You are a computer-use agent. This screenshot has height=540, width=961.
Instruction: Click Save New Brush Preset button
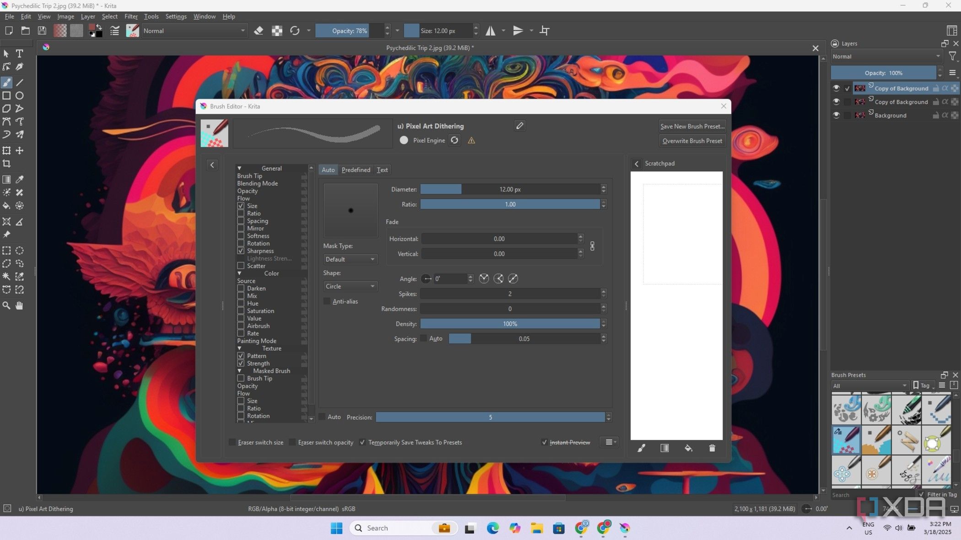point(692,126)
